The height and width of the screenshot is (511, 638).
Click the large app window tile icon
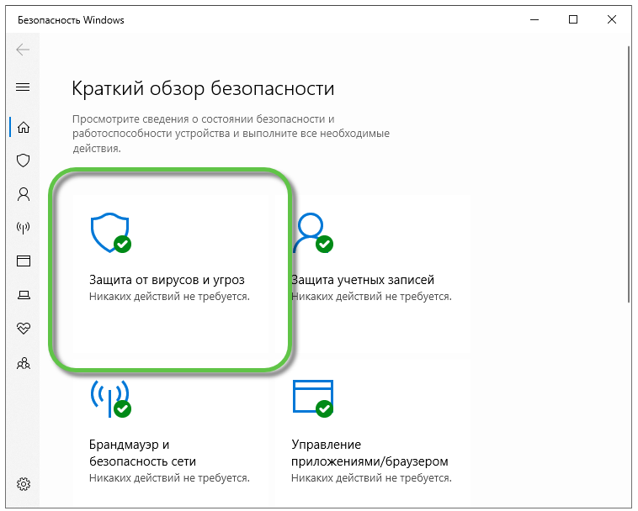(x=312, y=398)
